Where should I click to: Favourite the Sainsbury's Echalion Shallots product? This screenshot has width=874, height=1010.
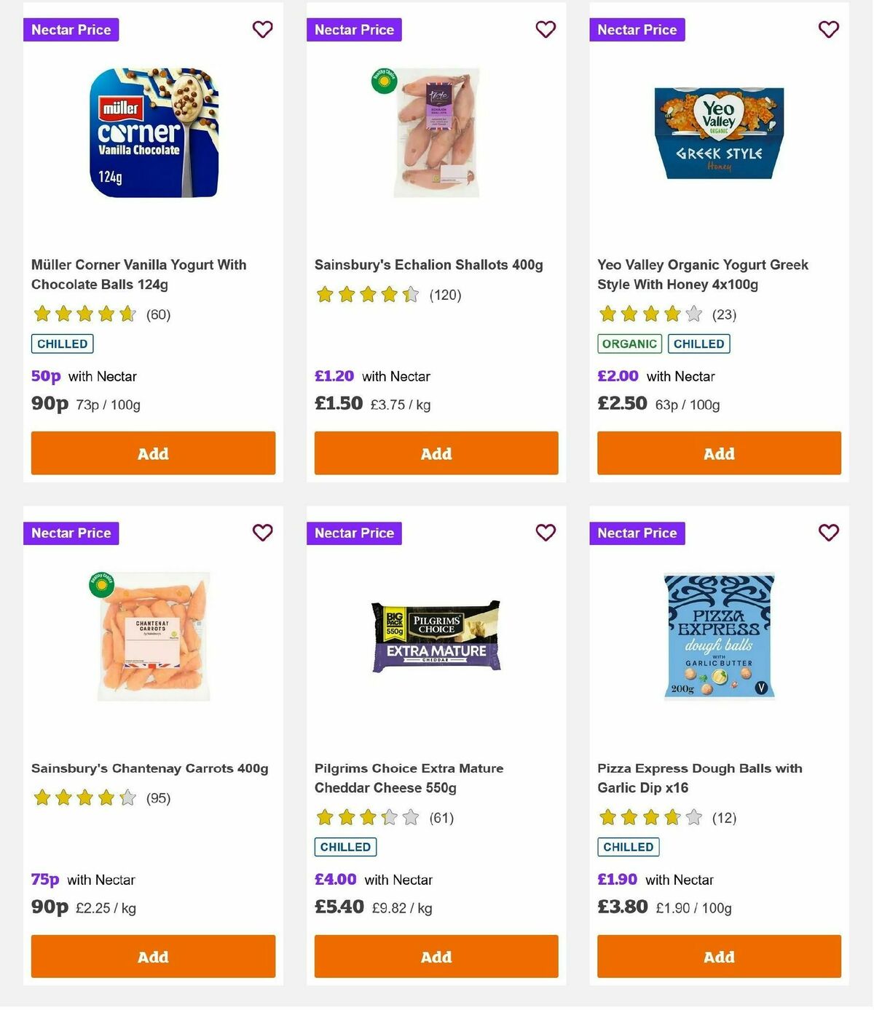(546, 30)
